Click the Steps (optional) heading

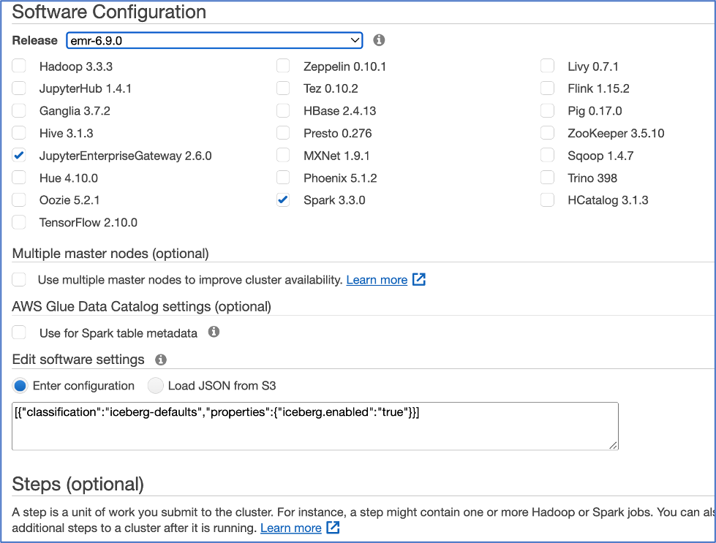click(78, 484)
